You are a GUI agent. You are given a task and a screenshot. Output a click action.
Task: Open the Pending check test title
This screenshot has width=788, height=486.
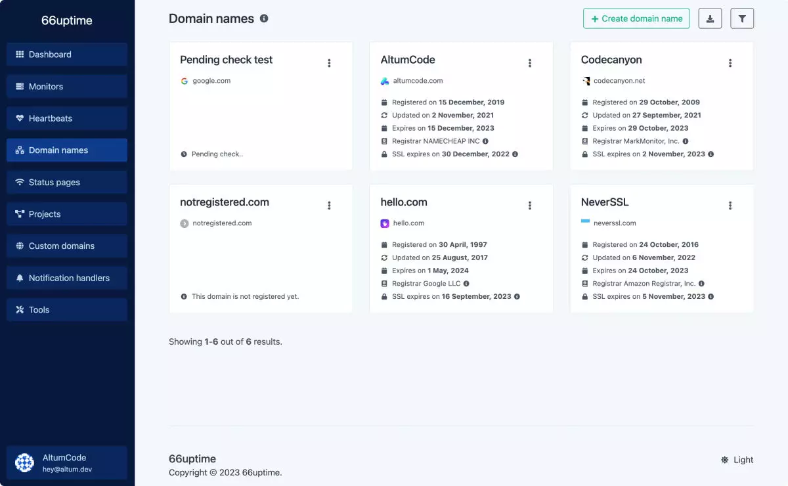(x=227, y=60)
